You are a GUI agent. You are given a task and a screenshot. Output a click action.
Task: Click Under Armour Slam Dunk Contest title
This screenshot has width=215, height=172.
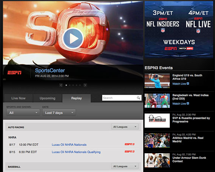click(x=189, y=160)
